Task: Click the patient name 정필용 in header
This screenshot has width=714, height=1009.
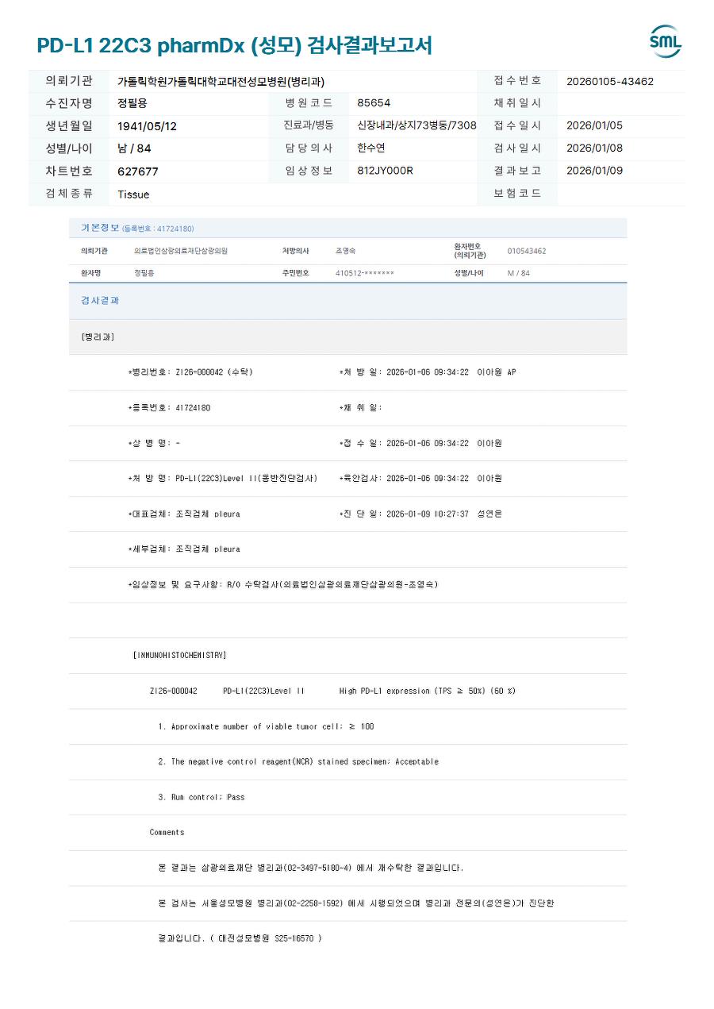Action: (x=132, y=103)
